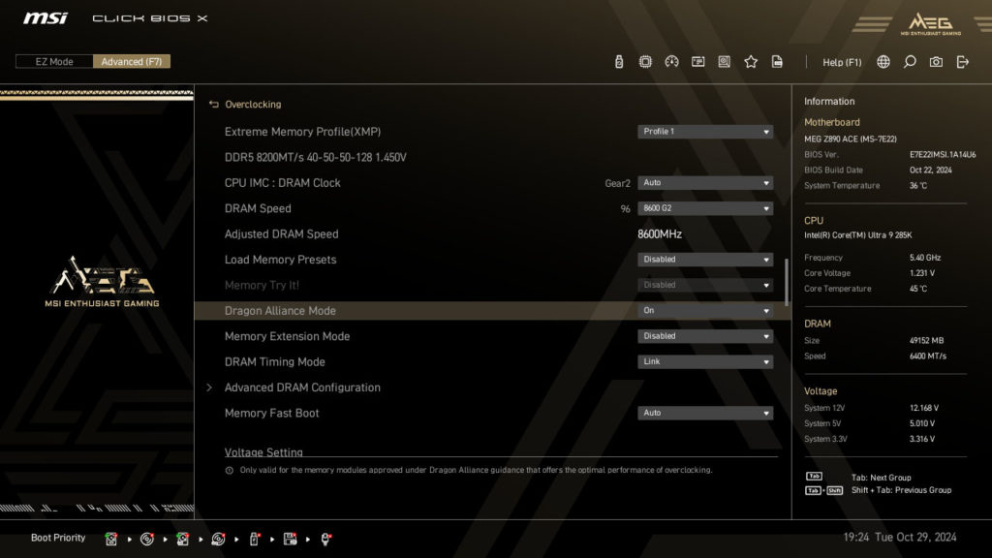This screenshot has height=558, width=992.
Task: Select Memory Fast Boot label
Action: coord(271,413)
